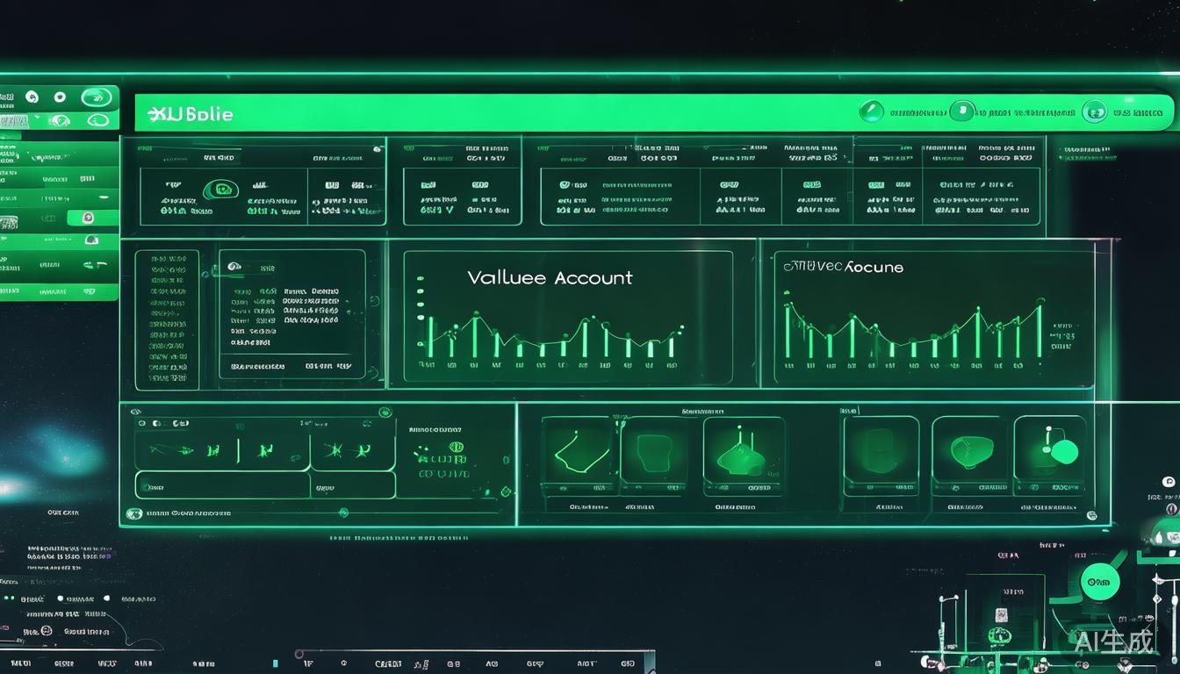Click the small circle icon at lower-right panel corner
Image resolution: width=1180 pixels, height=674 pixels.
pyautogui.click(x=1091, y=516)
